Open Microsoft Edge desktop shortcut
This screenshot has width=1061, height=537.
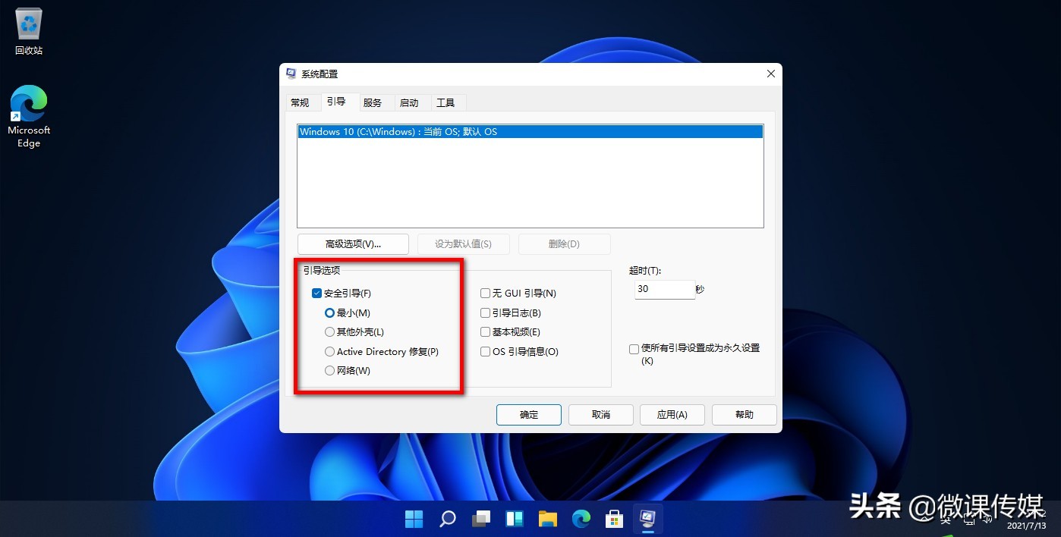[29, 116]
